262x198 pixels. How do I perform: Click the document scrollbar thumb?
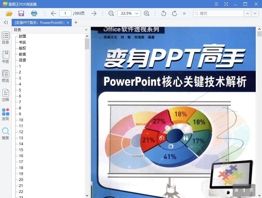pos(259,34)
